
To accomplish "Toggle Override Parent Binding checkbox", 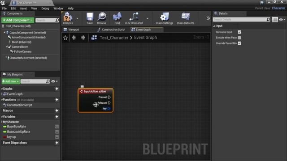I will [x=239, y=43].
